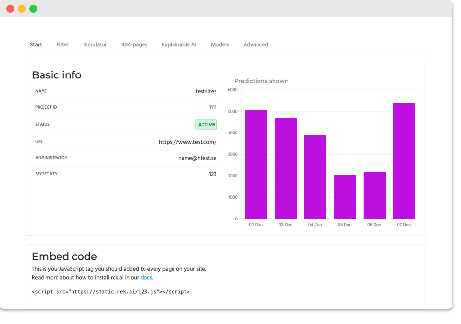The image size is (461, 324).
Task: Go to the 404-pages tab
Action: tap(134, 44)
